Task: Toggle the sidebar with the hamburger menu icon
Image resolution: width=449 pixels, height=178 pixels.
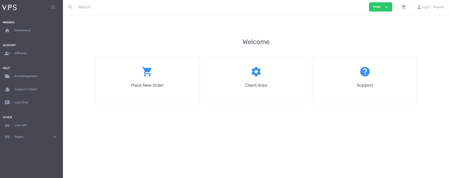Action: [53, 7]
